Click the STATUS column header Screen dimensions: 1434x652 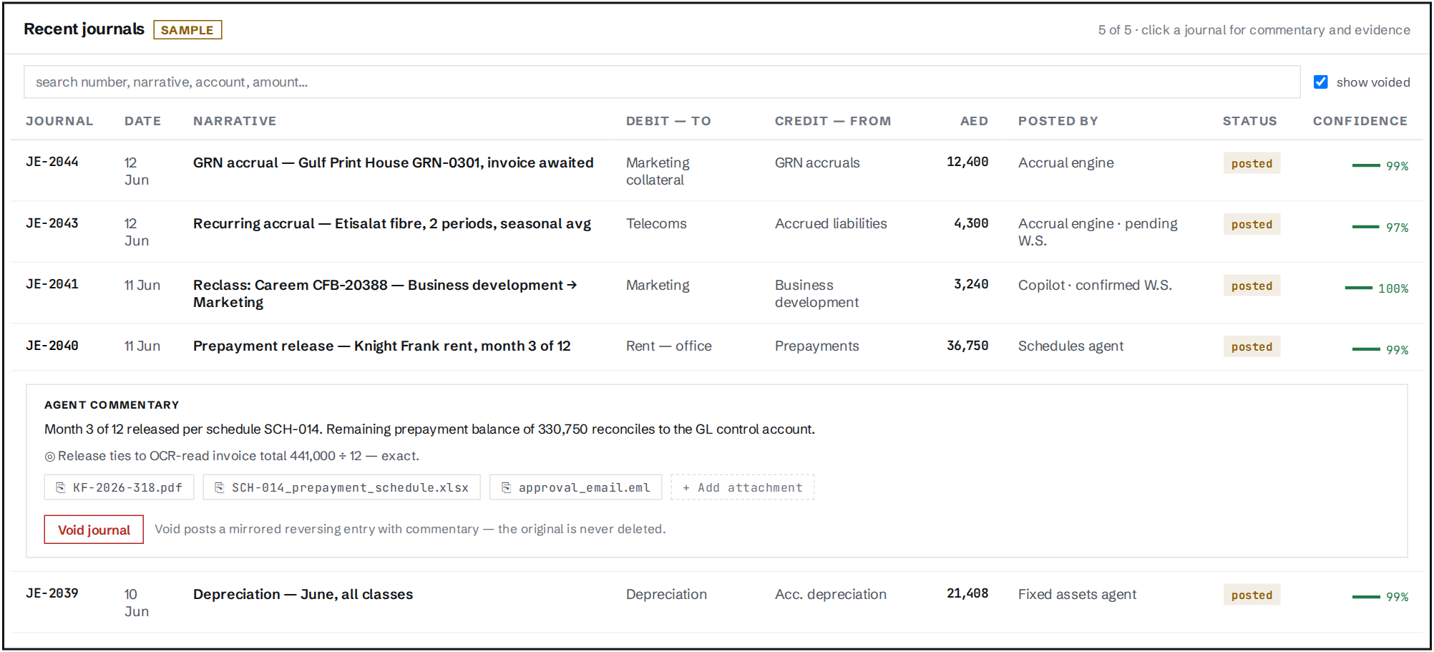pos(1249,121)
